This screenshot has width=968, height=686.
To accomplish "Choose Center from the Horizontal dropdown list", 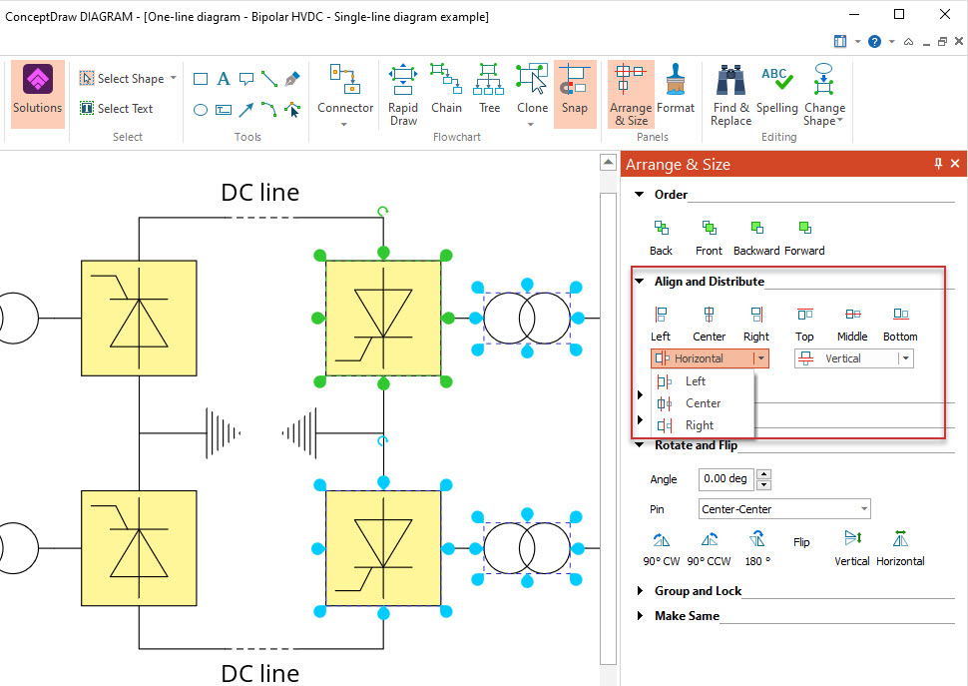I will pos(703,403).
